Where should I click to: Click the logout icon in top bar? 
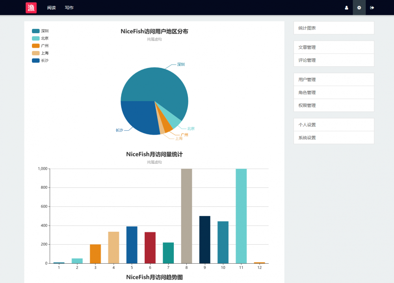(372, 7)
